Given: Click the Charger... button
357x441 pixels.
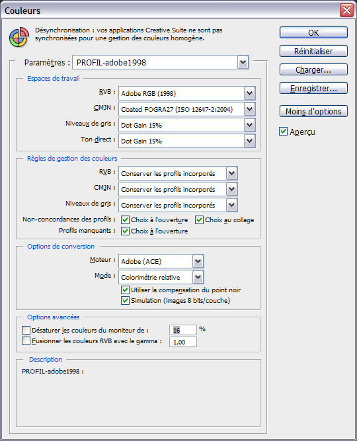Looking at the screenshot, I should [x=313, y=69].
